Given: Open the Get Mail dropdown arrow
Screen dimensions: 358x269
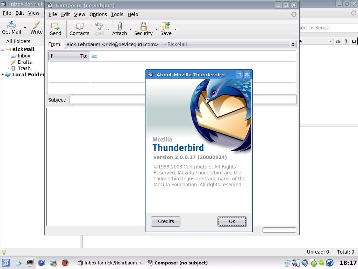Looking at the screenshot, I should click(x=25, y=28).
